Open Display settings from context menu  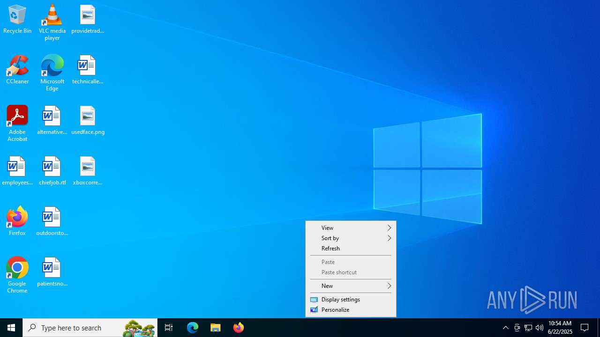tap(351, 300)
